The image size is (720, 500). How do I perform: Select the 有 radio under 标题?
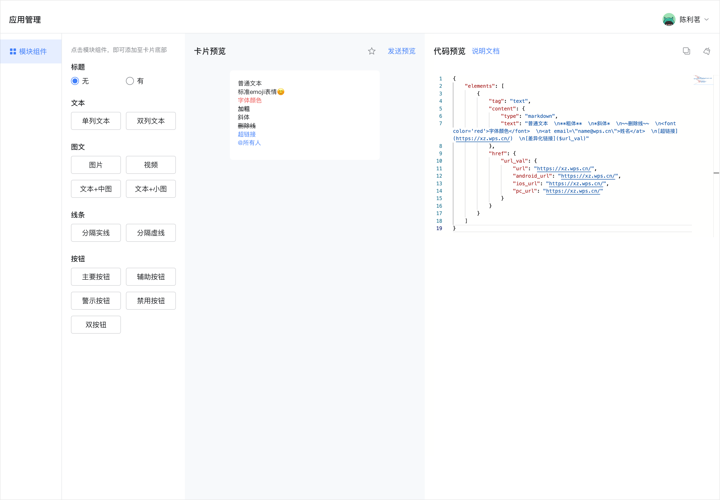tap(130, 81)
